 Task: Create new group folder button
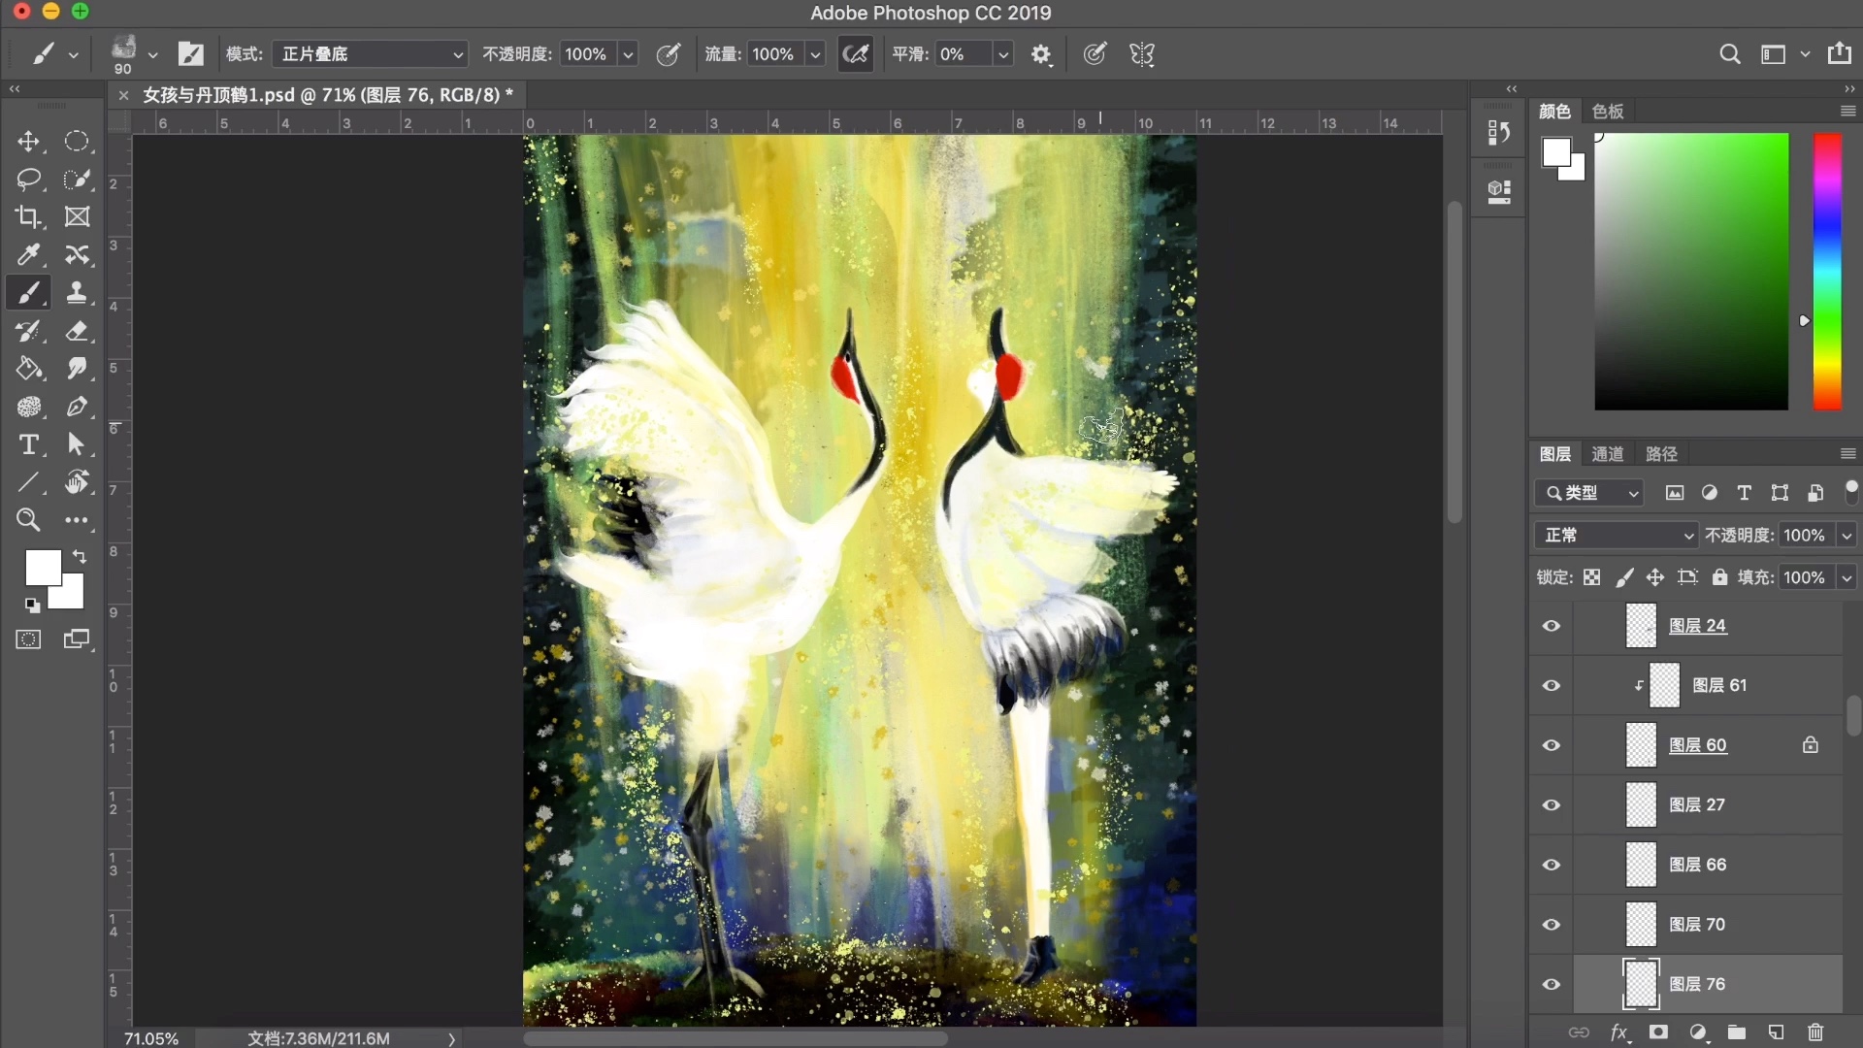coord(1737,1032)
